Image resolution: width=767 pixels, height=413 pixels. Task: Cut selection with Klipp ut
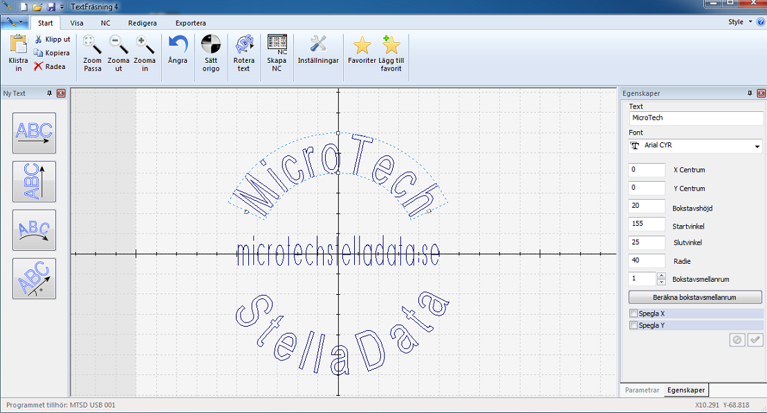click(x=52, y=39)
